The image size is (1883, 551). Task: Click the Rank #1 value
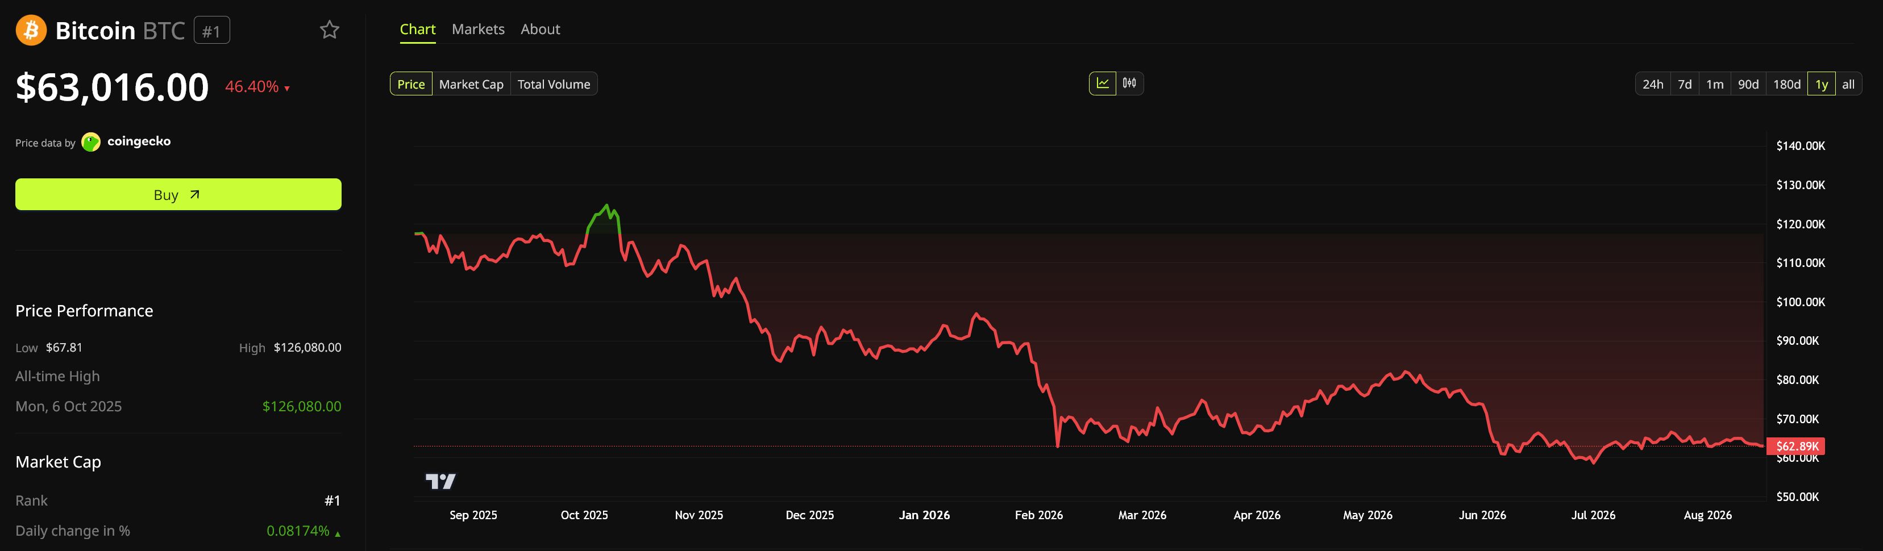pyautogui.click(x=332, y=500)
